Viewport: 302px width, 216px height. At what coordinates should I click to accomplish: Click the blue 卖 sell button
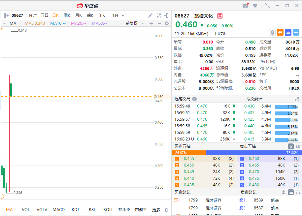288,32
